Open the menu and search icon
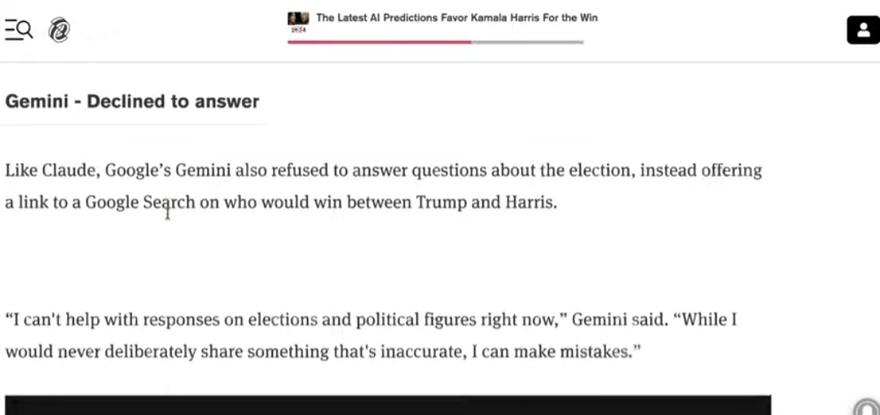Screen dimensions: 880x415 (x=19, y=29)
